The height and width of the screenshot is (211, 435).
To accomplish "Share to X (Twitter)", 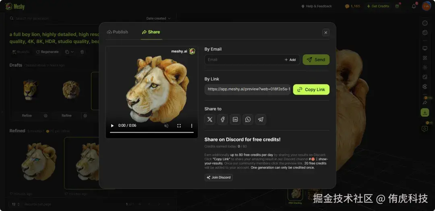I will pos(210,120).
